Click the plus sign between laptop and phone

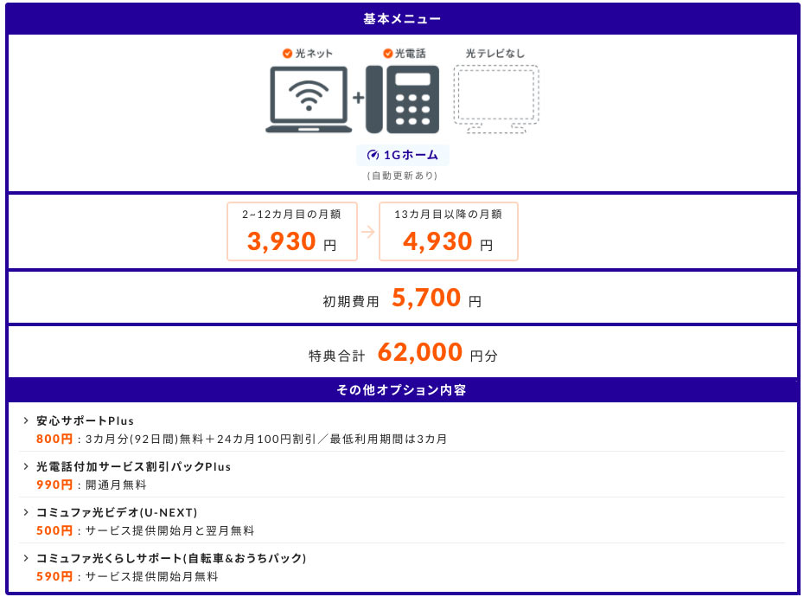359,98
